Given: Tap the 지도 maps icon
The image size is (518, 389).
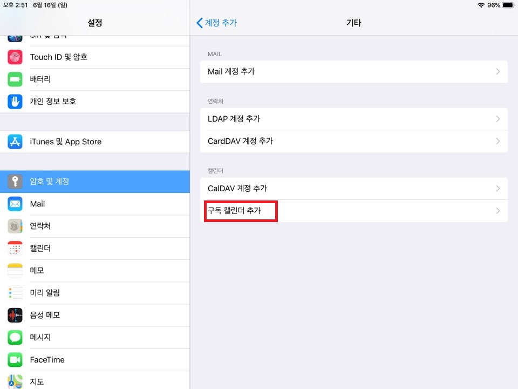Looking at the screenshot, I should 15,381.
